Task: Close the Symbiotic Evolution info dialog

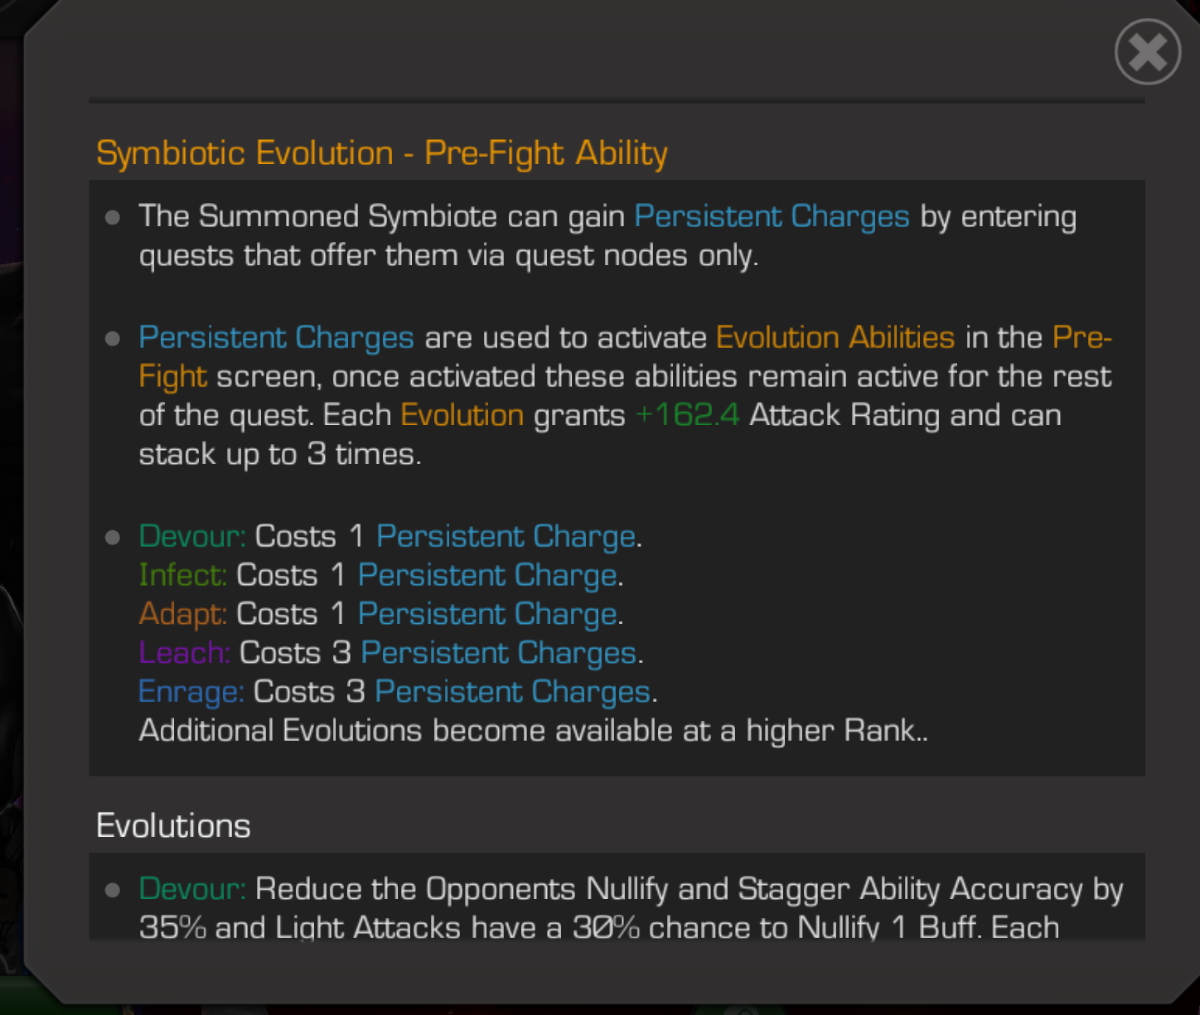Action: point(1147,52)
